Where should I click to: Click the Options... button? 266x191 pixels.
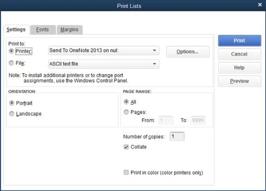pyautogui.click(x=188, y=52)
